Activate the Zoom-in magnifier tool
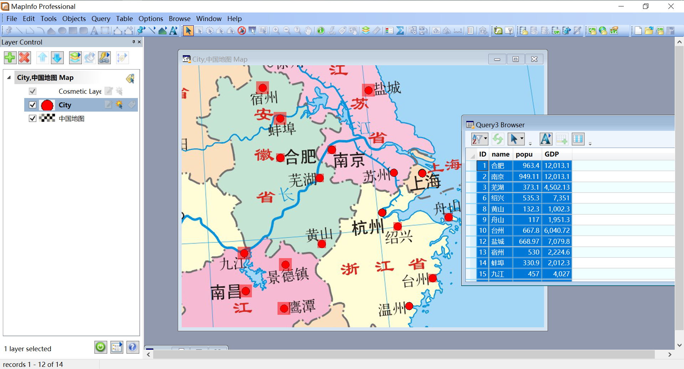 pos(276,31)
